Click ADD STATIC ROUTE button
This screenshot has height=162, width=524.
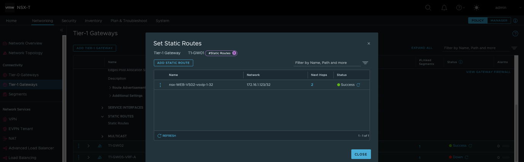pyautogui.click(x=173, y=63)
